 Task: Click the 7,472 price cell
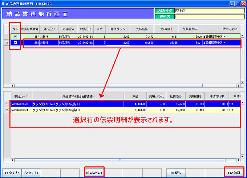142,37
